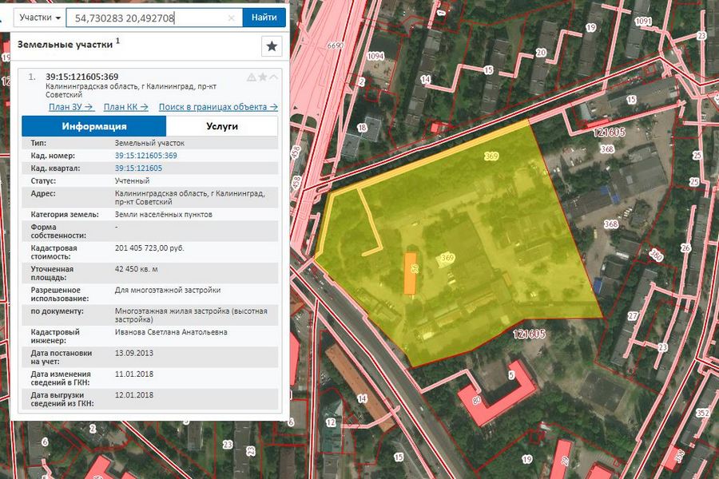Select the red building labeled 80

[495, 395]
